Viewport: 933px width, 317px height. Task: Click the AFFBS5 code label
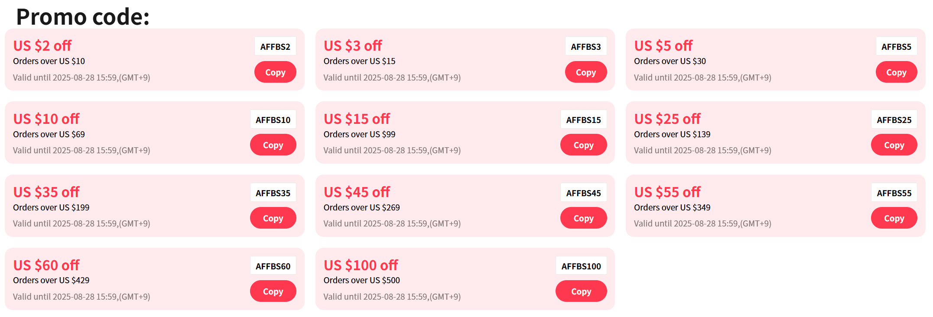coord(896,47)
